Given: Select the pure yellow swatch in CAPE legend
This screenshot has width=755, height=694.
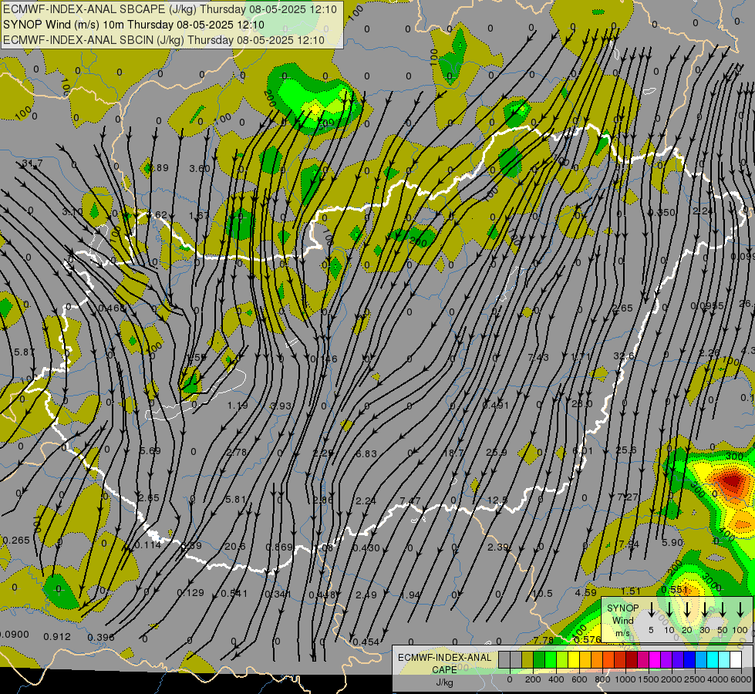Looking at the screenshot, I should point(574,660).
